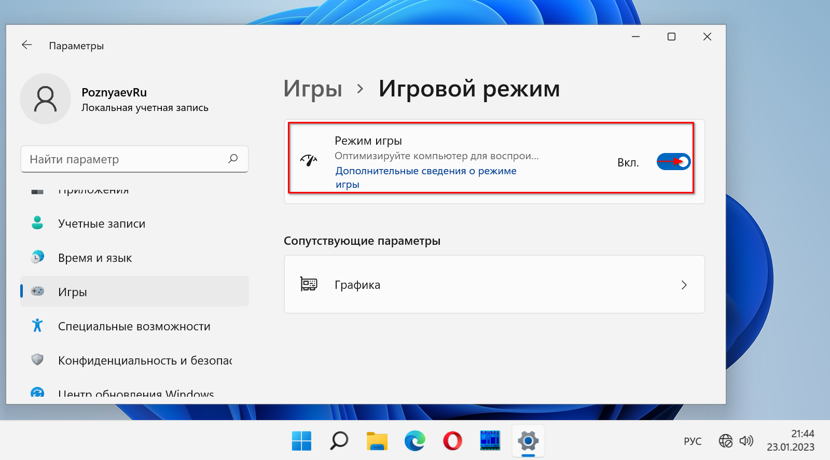Open volume control in system tray
The width and height of the screenshot is (830, 460).
point(746,441)
